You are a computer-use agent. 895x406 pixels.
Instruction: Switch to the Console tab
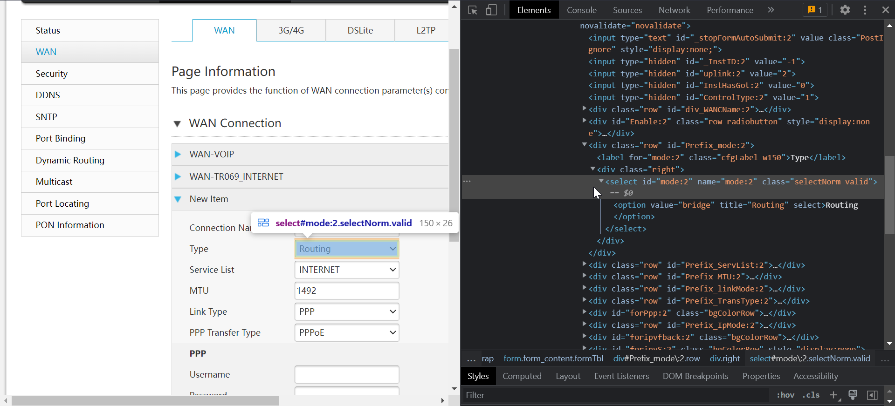[x=581, y=10]
